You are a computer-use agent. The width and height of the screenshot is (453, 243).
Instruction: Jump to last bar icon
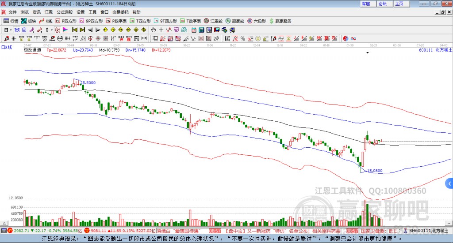coord(82,30)
